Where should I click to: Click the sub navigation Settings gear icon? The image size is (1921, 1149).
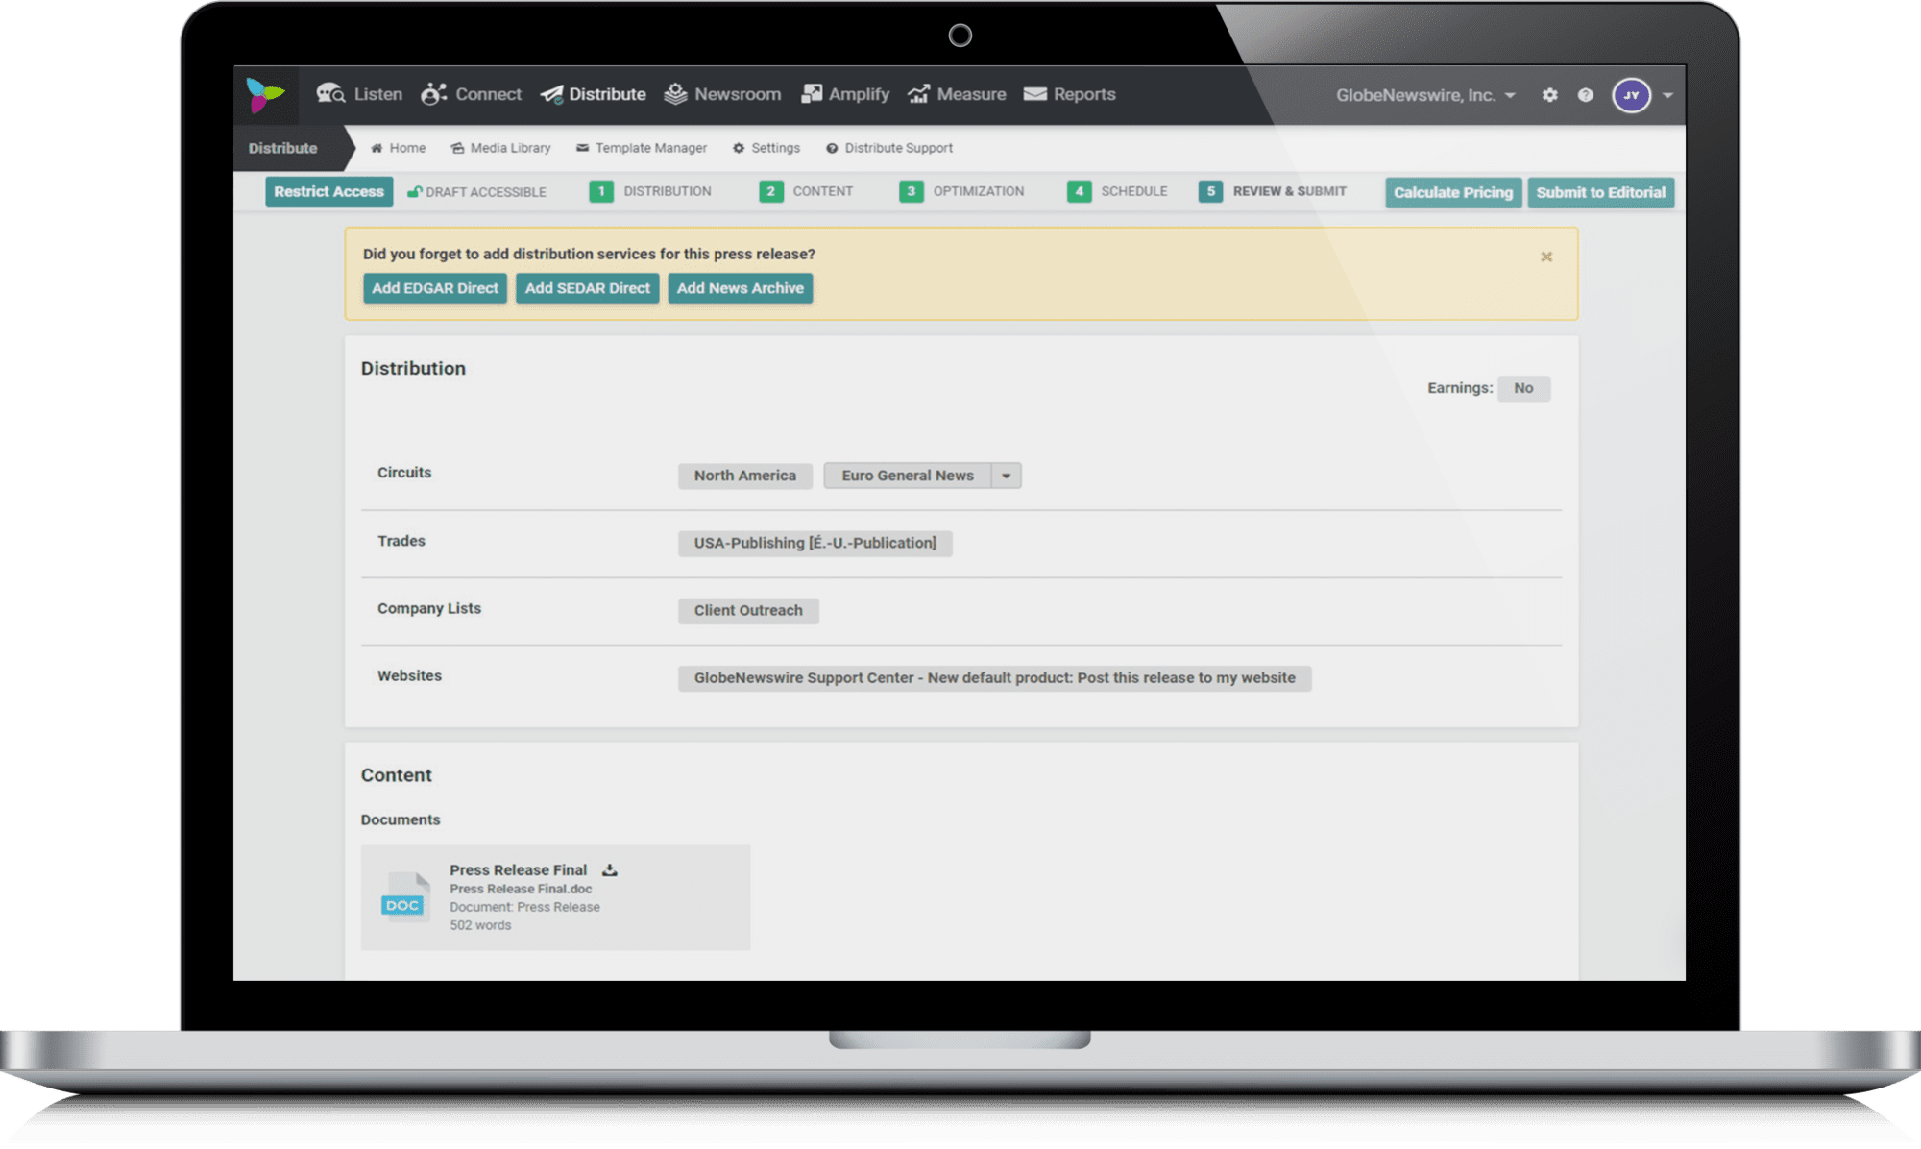739,148
